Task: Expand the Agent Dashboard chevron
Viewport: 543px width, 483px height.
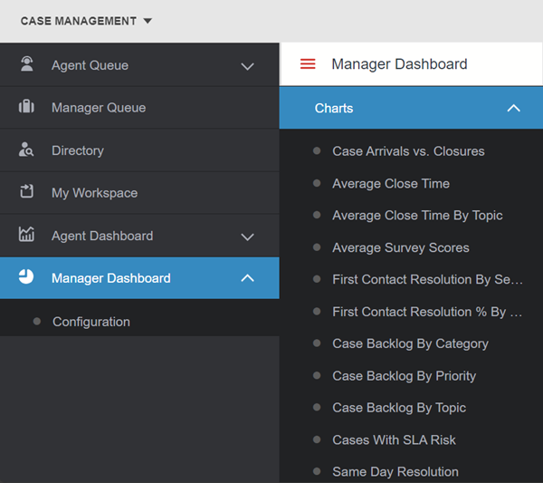Action: pyautogui.click(x=247, y=237)
